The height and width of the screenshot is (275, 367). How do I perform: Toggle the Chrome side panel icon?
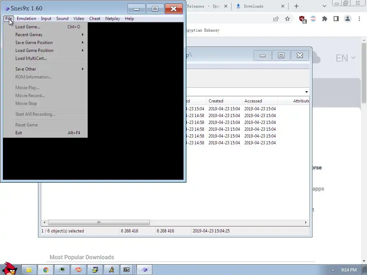[x=336, y=19]
